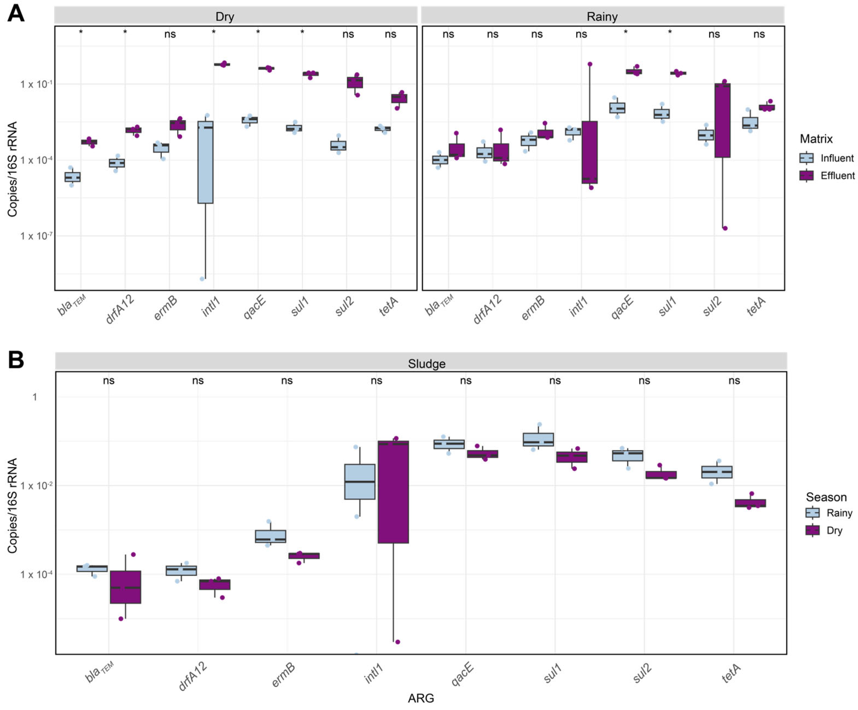858x710 pixels.
Task: Click the 1 x 10-2 tick label in panel B
Action: click(36, 485)
